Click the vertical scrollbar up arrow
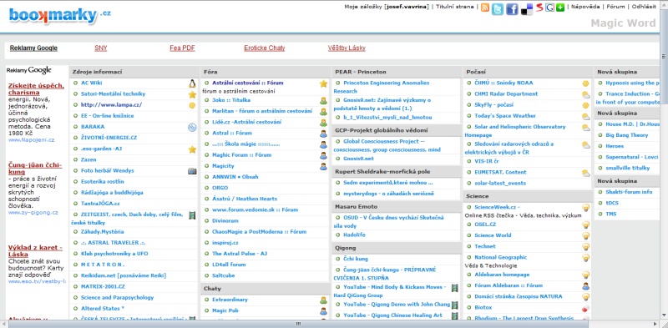Image resolution: width=668 pixels, height=328 pixels. point(664,4)
